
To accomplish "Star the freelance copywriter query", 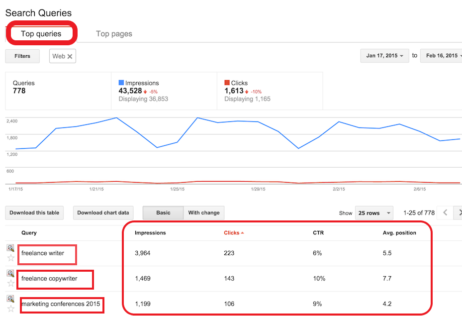I will tap(11, 283).
